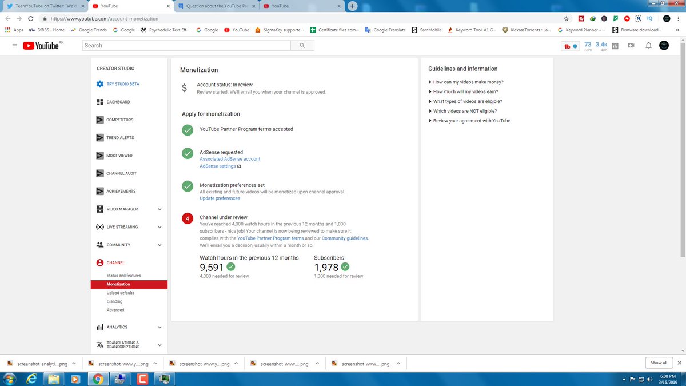Open the channel avatar menu in YouTube header
The image size is (686, 386).
(664, 46)
